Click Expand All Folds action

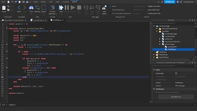(154, 10)
